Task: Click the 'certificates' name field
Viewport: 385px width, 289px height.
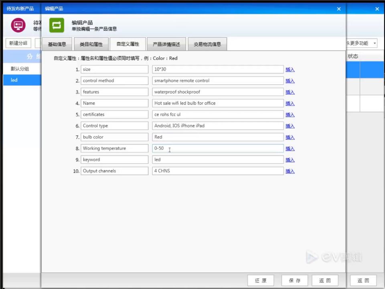Action: (x=114, y=114)
